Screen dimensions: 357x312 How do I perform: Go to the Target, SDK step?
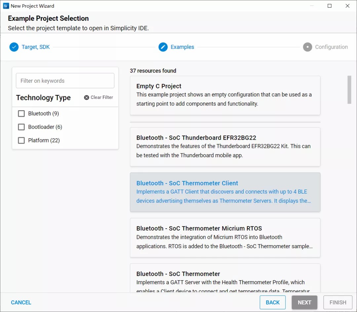tap(35, 47)
